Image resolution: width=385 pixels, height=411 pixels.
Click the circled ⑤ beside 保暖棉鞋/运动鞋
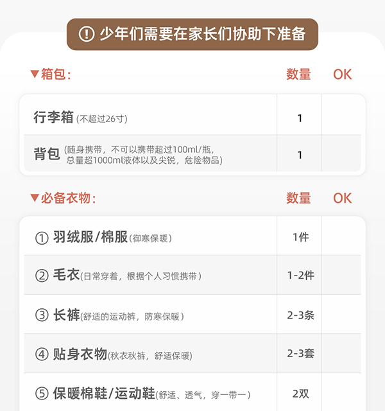tap(42, 394)
